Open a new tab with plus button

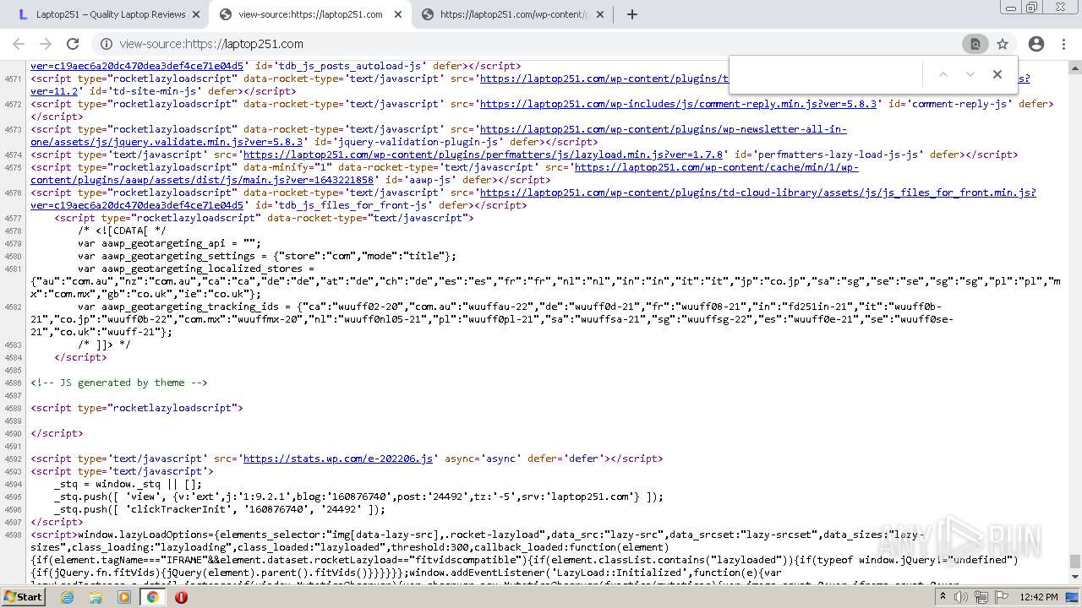click(x=631, y=14)
